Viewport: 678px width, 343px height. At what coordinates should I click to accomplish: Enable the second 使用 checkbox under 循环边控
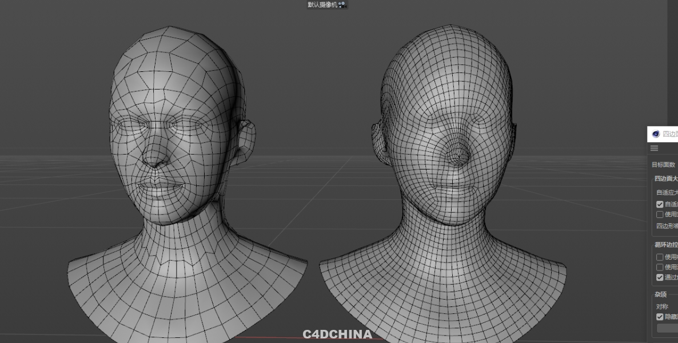click(x=660, y=268)
